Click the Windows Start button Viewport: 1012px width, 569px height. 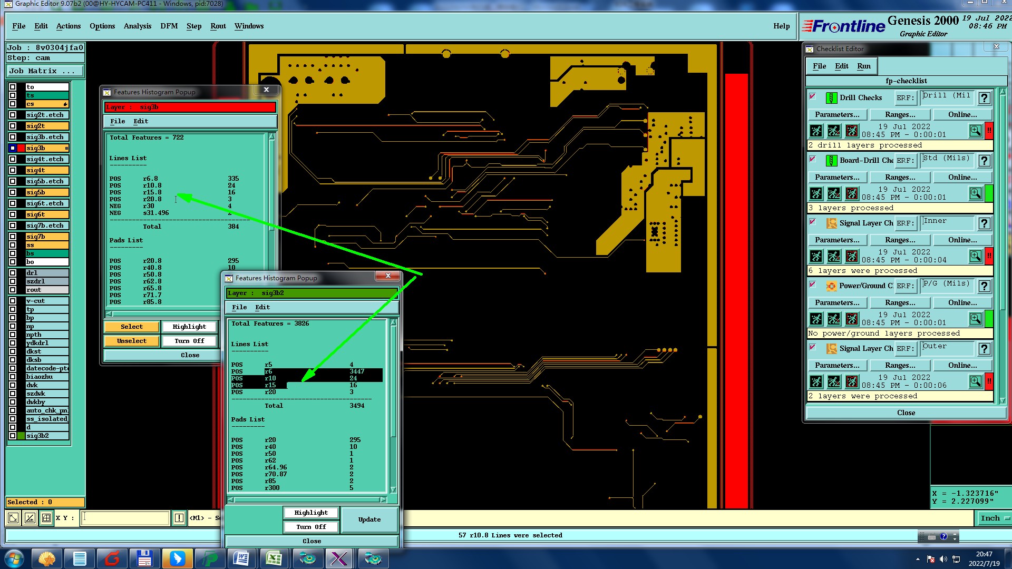click(x=14, y=558)
